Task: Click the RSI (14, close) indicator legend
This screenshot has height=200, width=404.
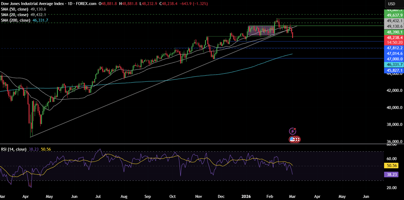Action: (x=14, y=149)
